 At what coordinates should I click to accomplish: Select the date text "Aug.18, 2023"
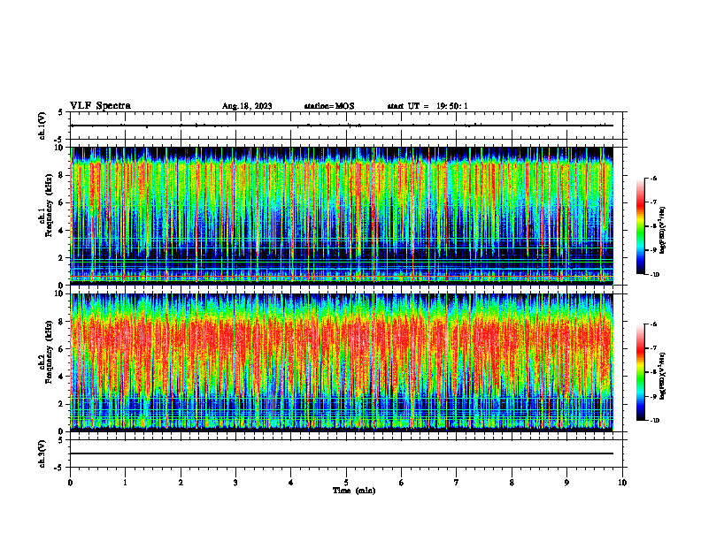(x=247, y=106)
